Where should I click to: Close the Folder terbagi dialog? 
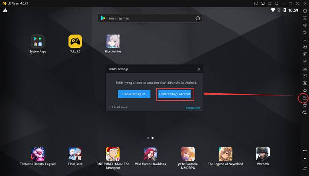[199, 69]
